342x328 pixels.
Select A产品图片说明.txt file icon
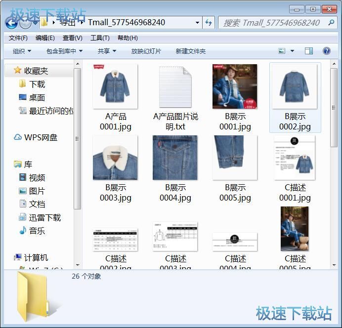175,86
